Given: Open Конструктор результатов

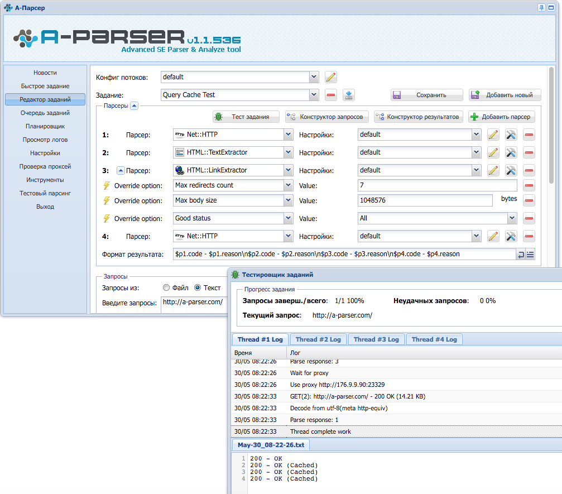Looking at the screenshot, I should [x=418, y=117].
